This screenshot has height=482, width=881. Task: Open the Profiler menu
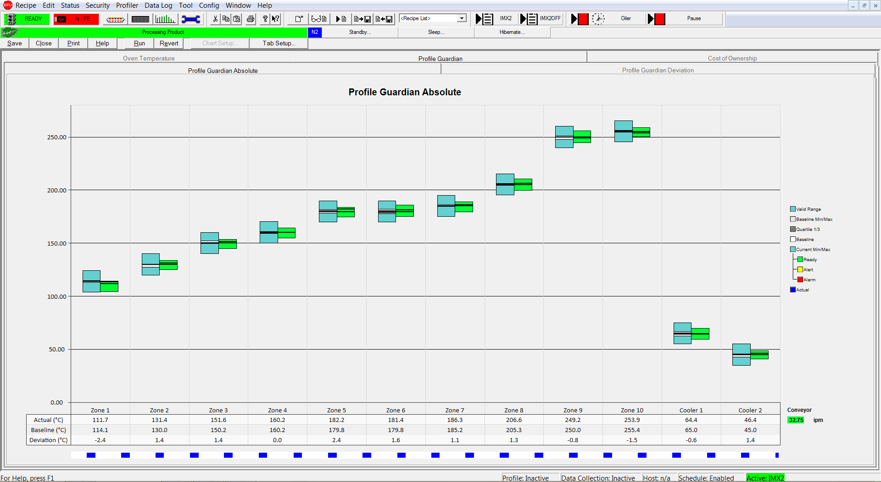[x=127, y=5]
